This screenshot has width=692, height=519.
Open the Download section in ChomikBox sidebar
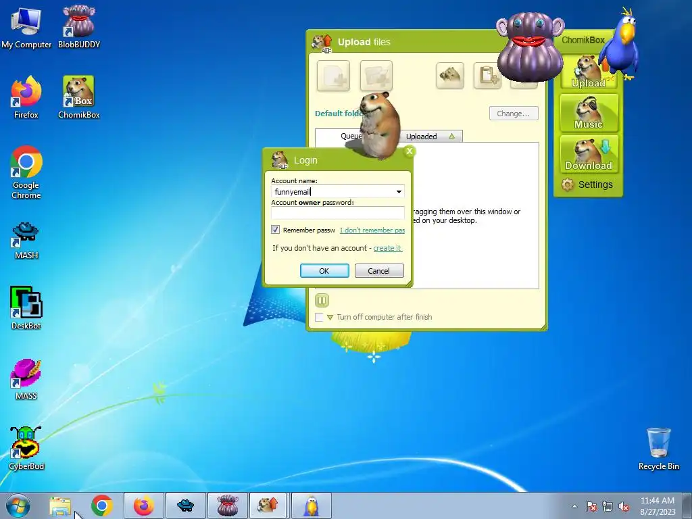tap(589, 154)
